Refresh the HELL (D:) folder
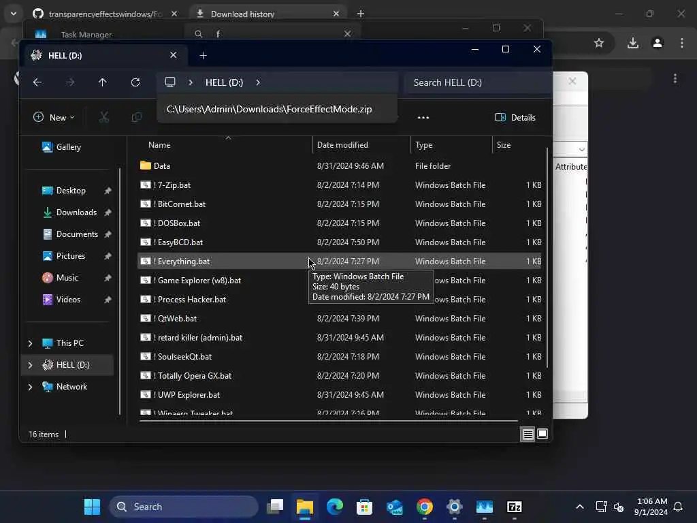This screenshot has height=523, width=697. pos(135,82)
